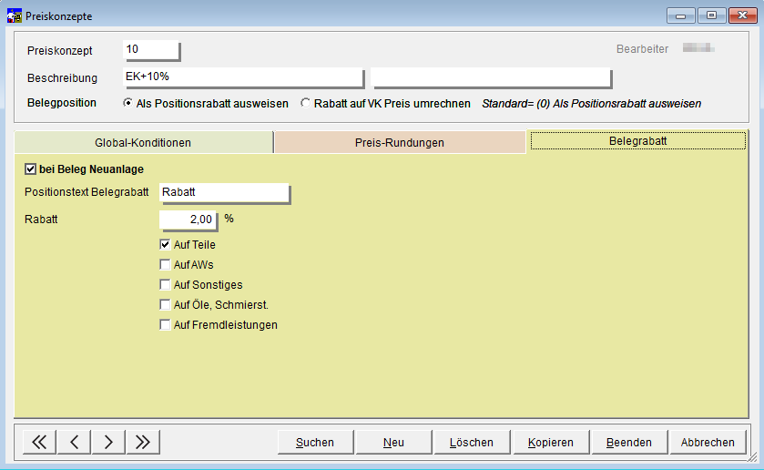The height and width of the screenshot is (470, 764).
Task: Select 'Als Positionsrabatt ausweisen' radio button
Action: [x=127, y=103]
